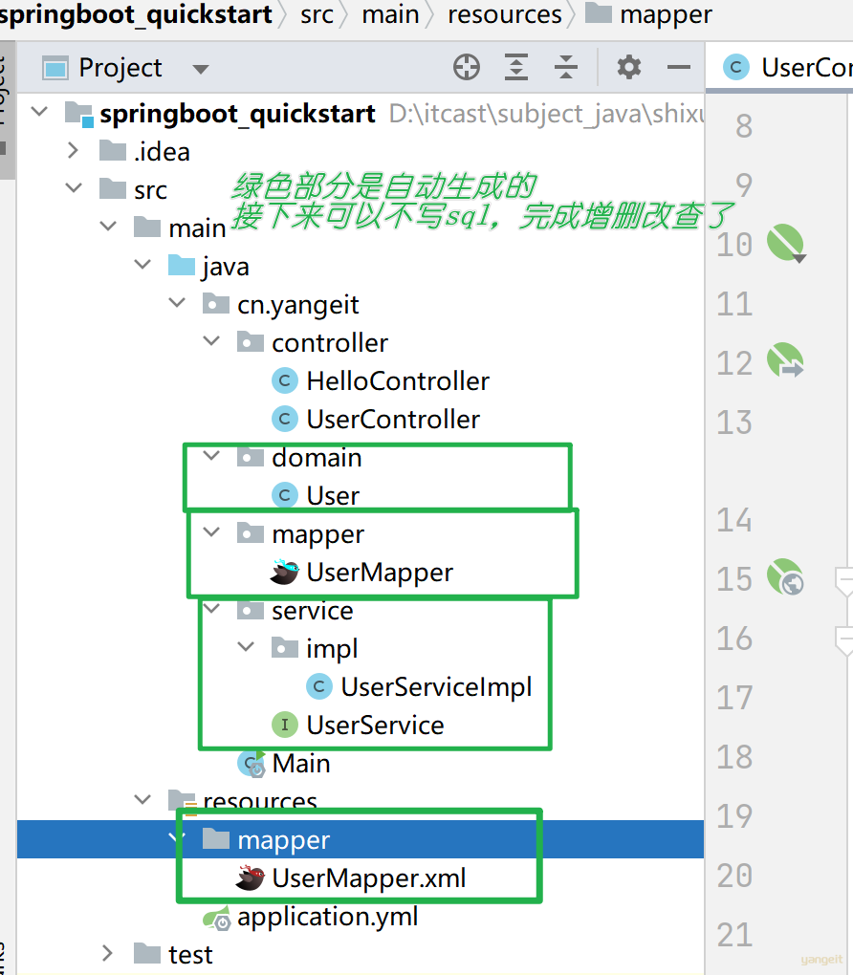853x975 pixels.
Task: Collapse the main folder chevron
Action: (108, 227)
